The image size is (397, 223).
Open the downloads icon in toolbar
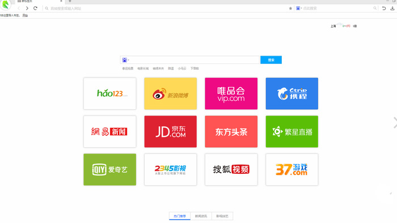[392, 8]
